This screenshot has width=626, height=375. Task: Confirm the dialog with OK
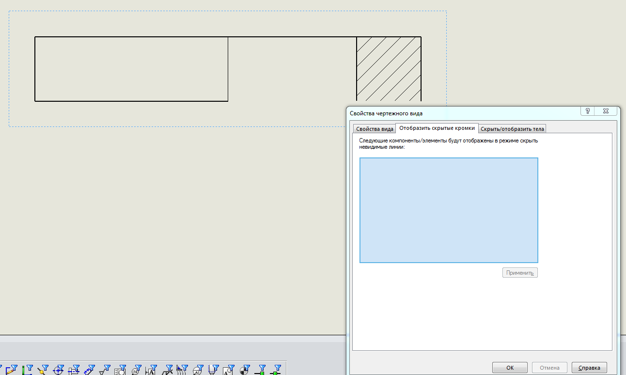[510, 368]
